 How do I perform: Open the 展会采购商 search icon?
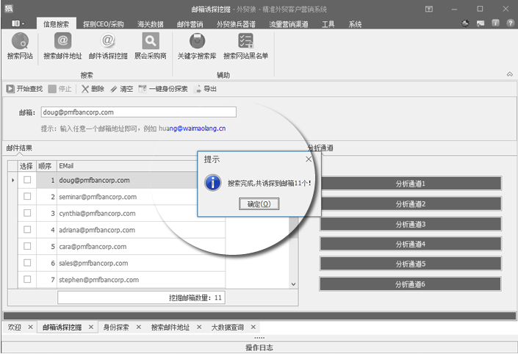click(151, 41)
